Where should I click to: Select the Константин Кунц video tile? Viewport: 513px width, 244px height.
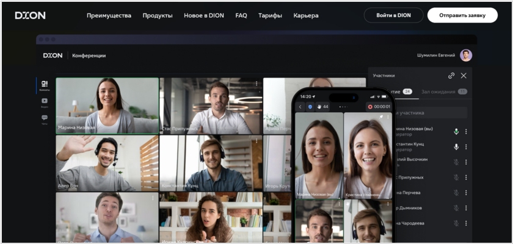click(x=211, y=163)
